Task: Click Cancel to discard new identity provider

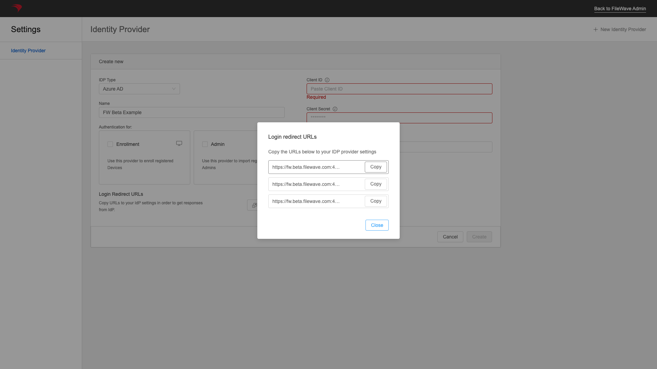Action: 450,236
